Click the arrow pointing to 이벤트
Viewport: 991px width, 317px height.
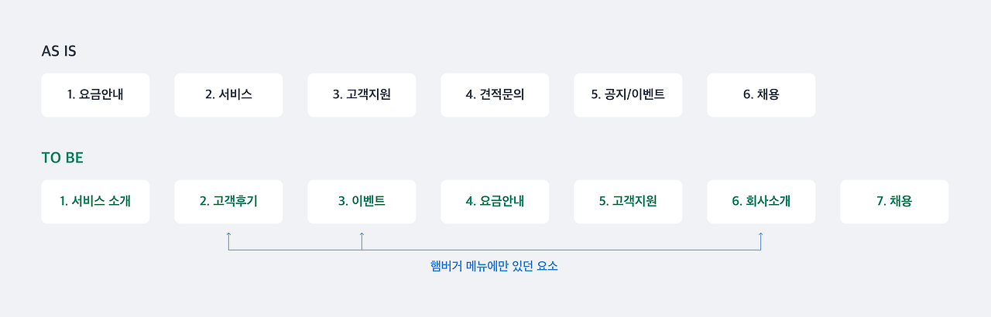362,240
